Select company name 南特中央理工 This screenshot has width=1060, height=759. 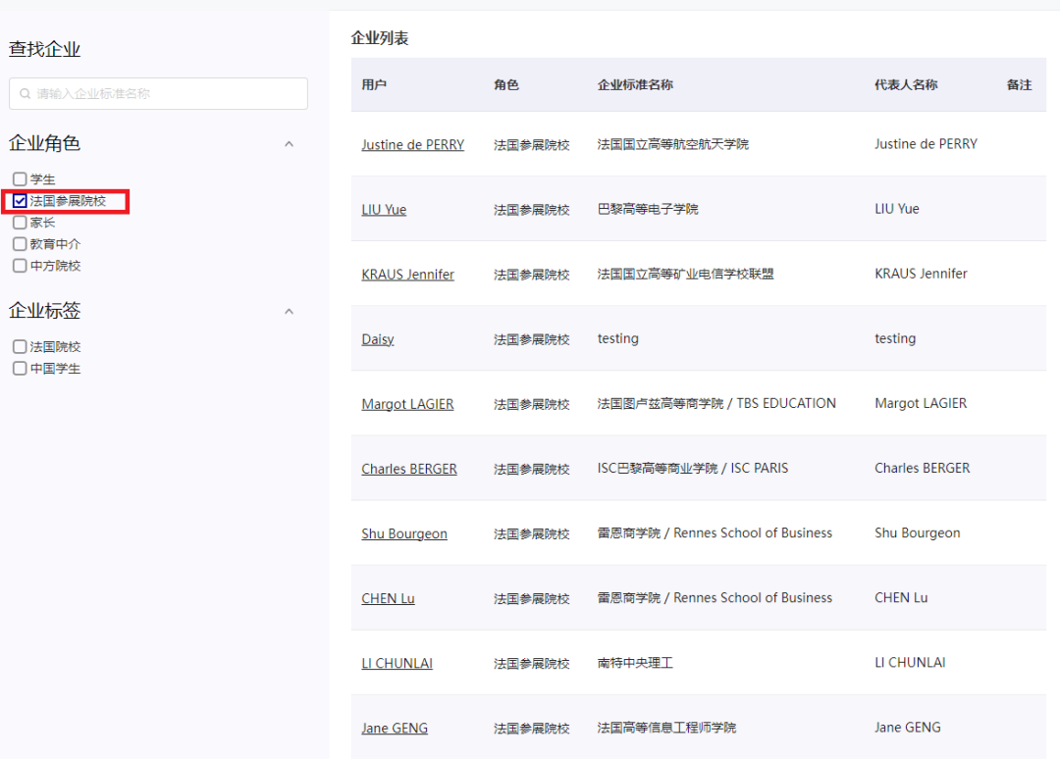(635, 663)
